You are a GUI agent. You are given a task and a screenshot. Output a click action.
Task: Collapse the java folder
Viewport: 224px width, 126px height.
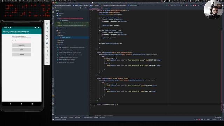(56, 16)
